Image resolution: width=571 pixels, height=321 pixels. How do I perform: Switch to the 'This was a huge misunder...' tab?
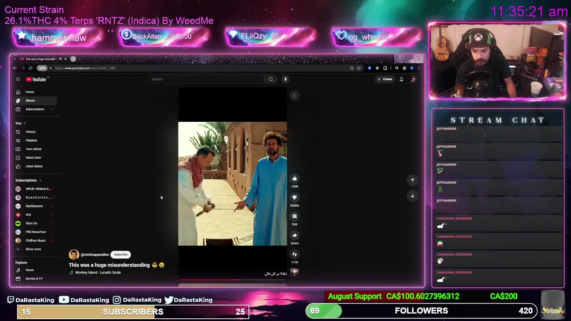point(40,59)
